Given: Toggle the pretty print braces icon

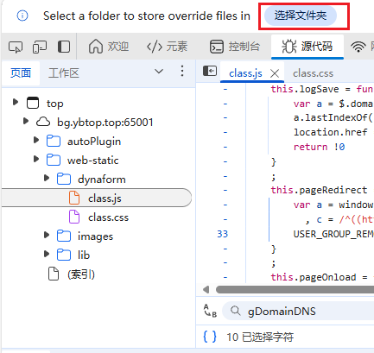Looking at the screenshot, I should coord(210,337).
